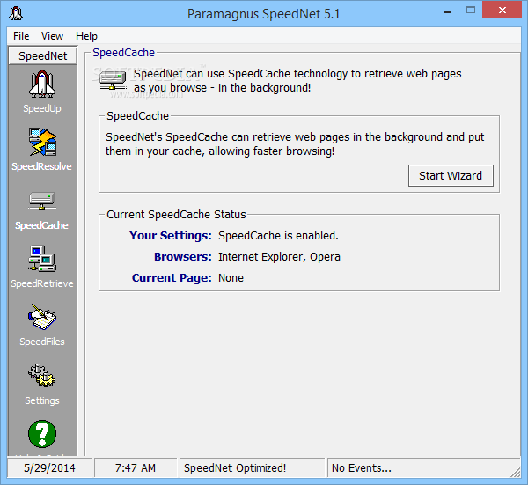
Task: Maximize the Paramagnus SpeedNet window
Action: 471,11
